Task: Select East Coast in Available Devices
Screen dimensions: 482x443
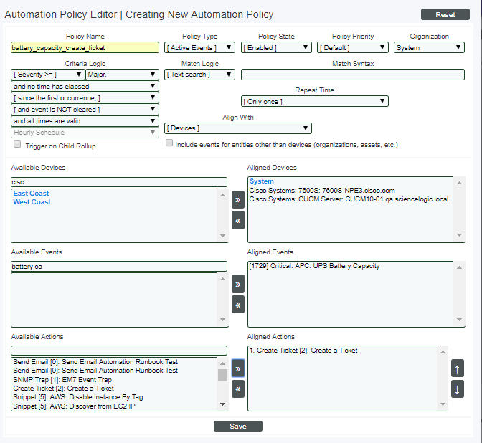Action: 32,194
